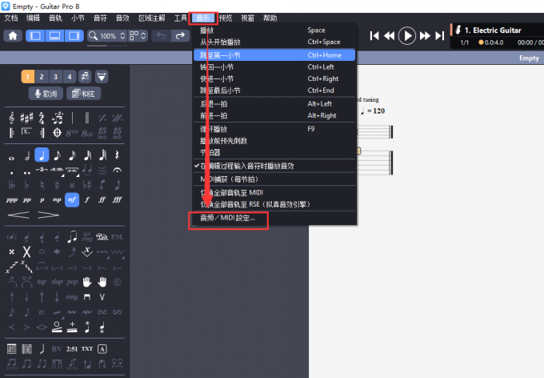Select the eighth note duration
This screenshot has width=544, height=378.
point(57,155)
